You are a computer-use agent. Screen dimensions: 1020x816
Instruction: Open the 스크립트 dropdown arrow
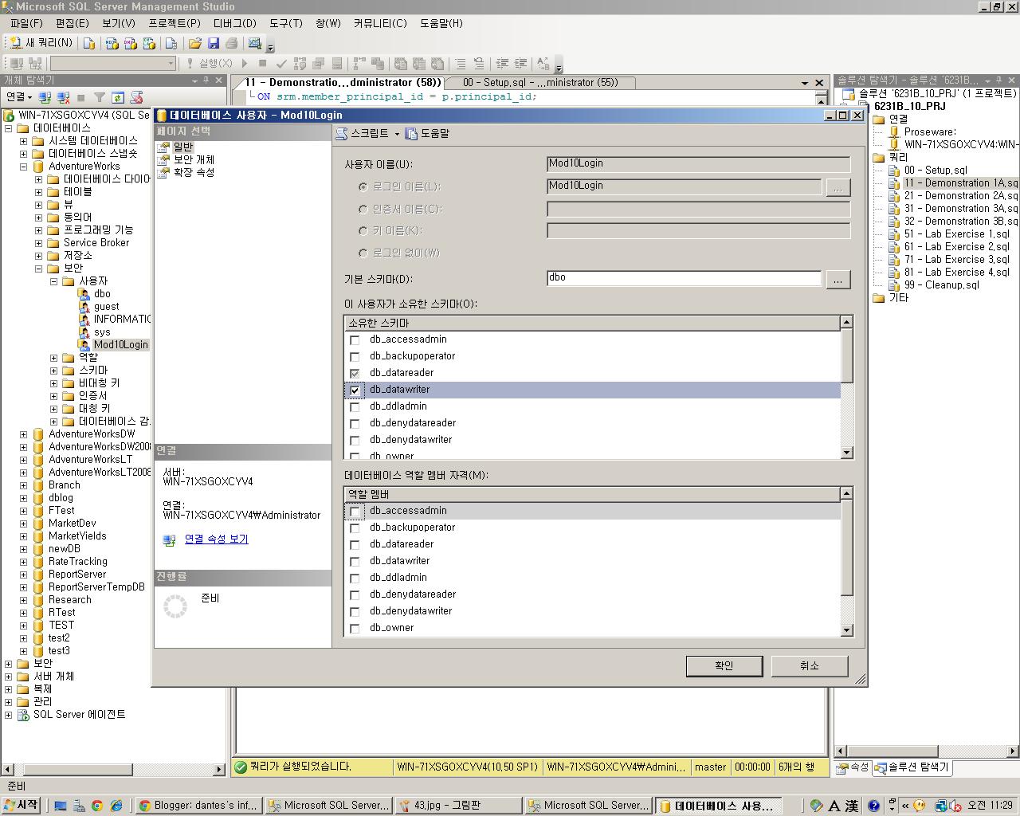click(x=396, y=133)
